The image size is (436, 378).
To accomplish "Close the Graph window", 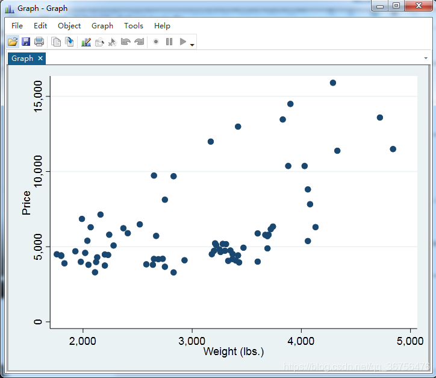I will 419,6.
